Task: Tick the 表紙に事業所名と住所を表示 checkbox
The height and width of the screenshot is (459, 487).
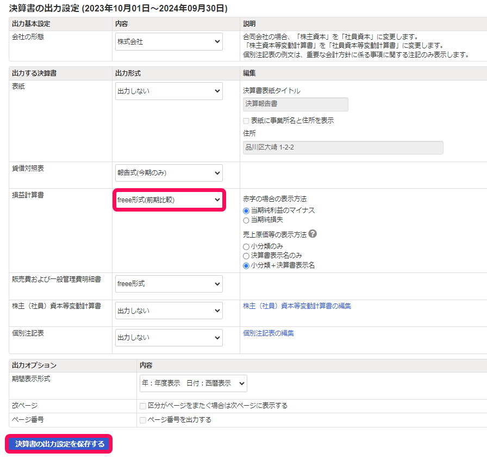Action: [x=246, y=121]
